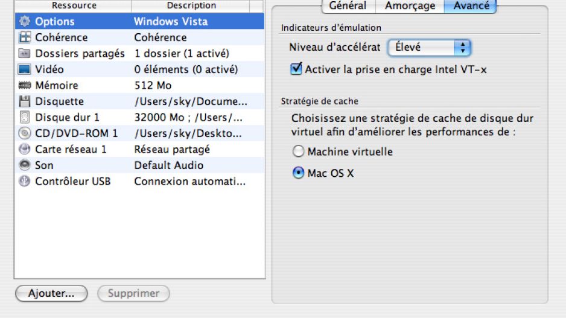Click the Carte réseau 1 network icon
This screenshot has height=318, width=566.
tap(25, 149)
